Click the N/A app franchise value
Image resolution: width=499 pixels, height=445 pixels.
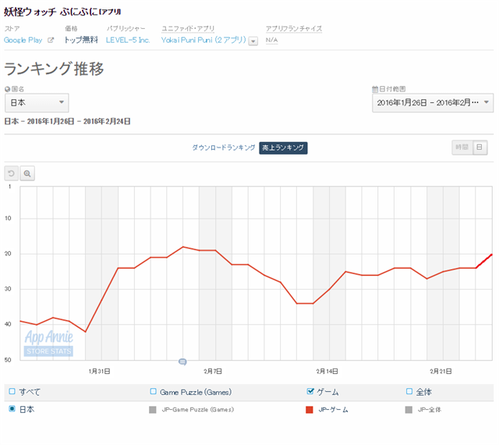(272, 40)
